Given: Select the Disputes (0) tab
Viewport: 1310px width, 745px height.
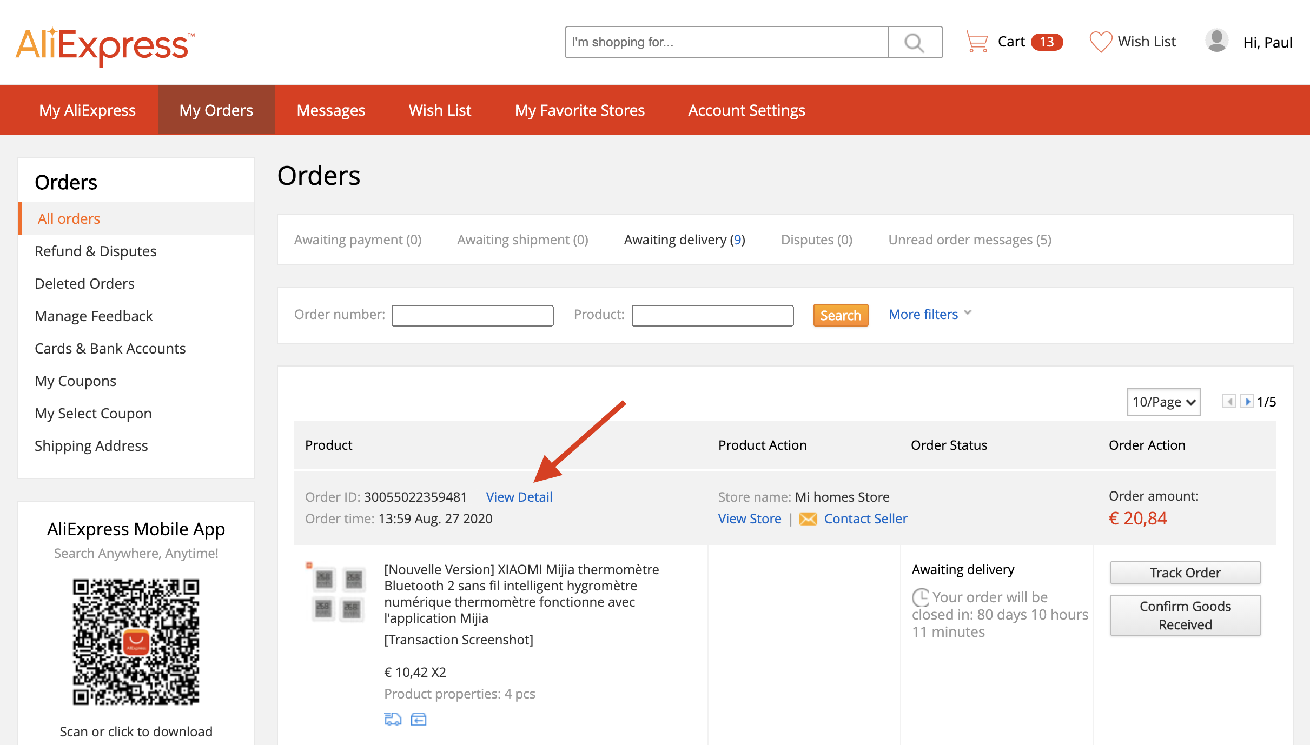Looking at the screenshot, I should coord(817,240).
